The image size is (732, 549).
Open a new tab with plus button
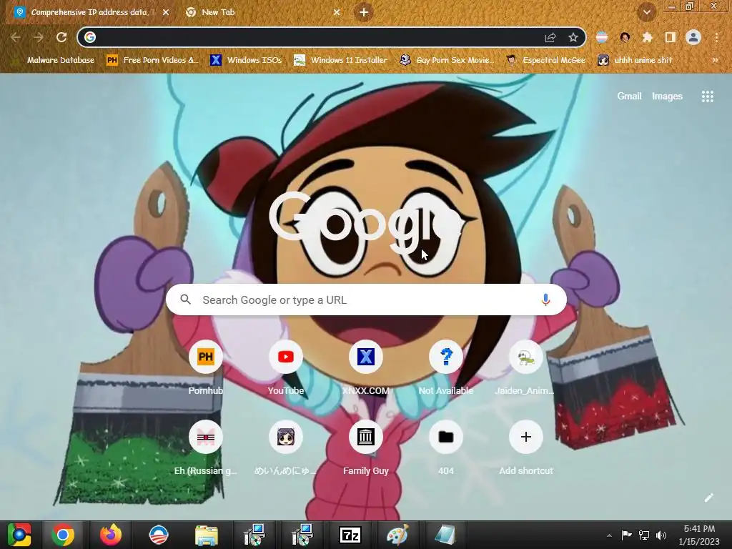[364, 13]
